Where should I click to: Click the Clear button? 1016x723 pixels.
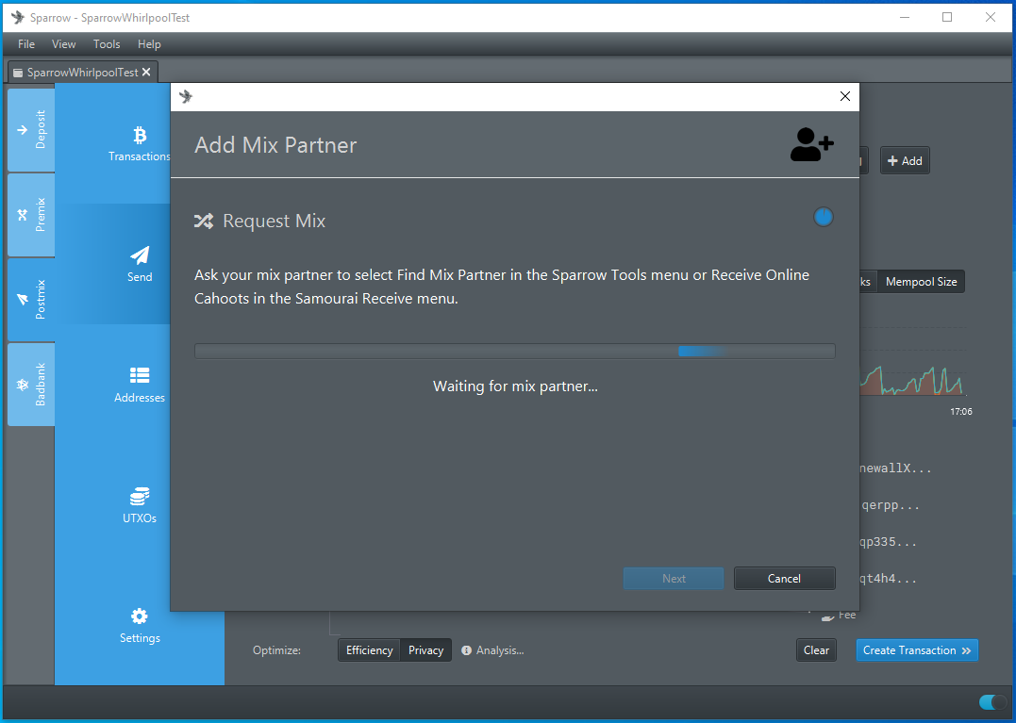tap(816, 650)
